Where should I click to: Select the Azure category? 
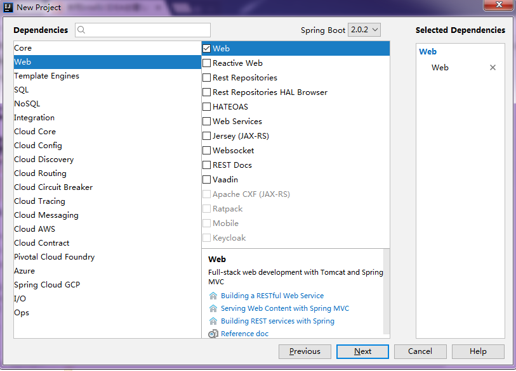107,271
